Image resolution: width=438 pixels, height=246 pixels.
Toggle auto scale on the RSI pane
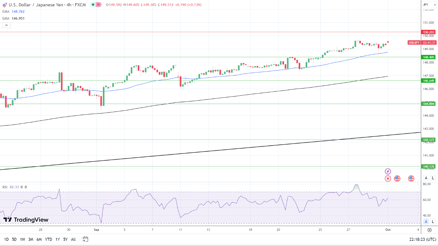(426, 222)
